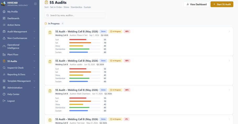
Task: Click the Action Items checklist icon
Action: tap(4, 25)
